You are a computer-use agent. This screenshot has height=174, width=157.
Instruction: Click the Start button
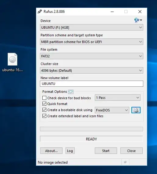pos(106,151)
